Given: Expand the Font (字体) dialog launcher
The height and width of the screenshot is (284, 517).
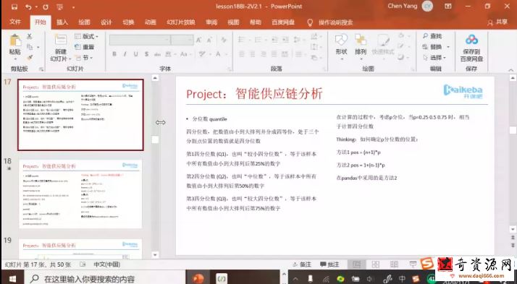Looking at the screenshot, I should click(230, 69).
